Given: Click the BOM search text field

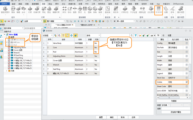Looking at the screenshot, I should point(115,36).
